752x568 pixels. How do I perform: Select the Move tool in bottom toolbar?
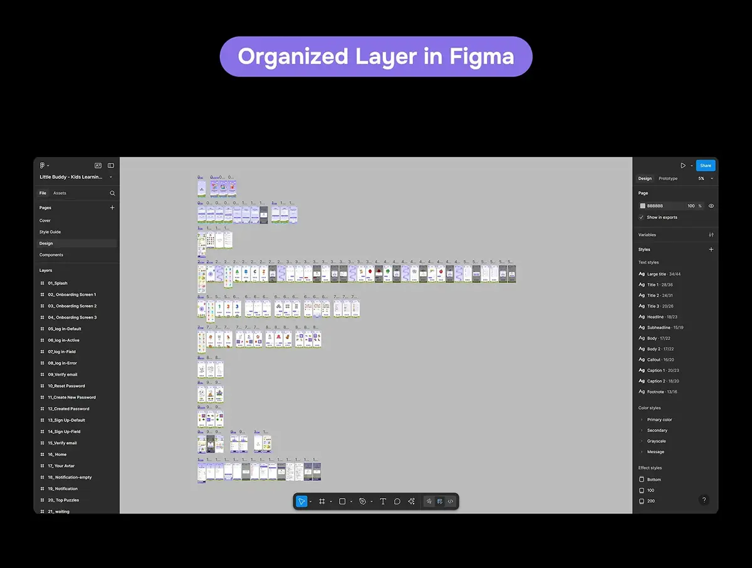click(x=301, y=502)
